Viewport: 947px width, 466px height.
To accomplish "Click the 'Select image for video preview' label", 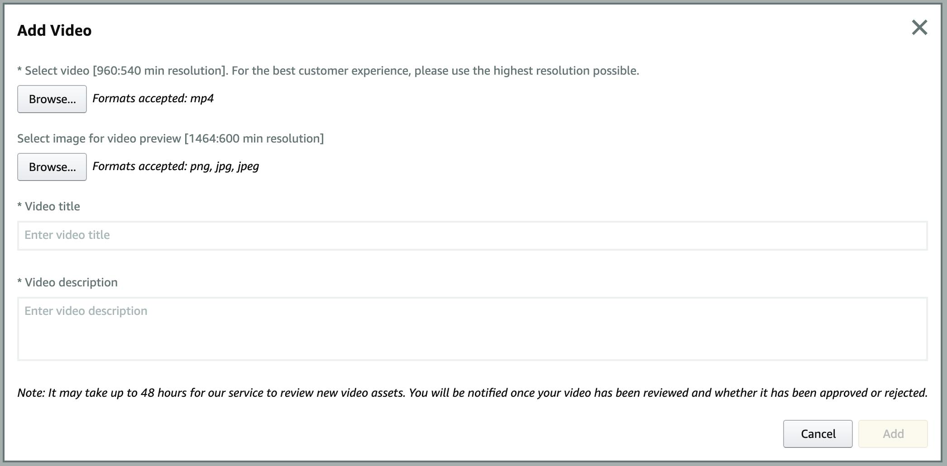I will (x=100, y=138).
